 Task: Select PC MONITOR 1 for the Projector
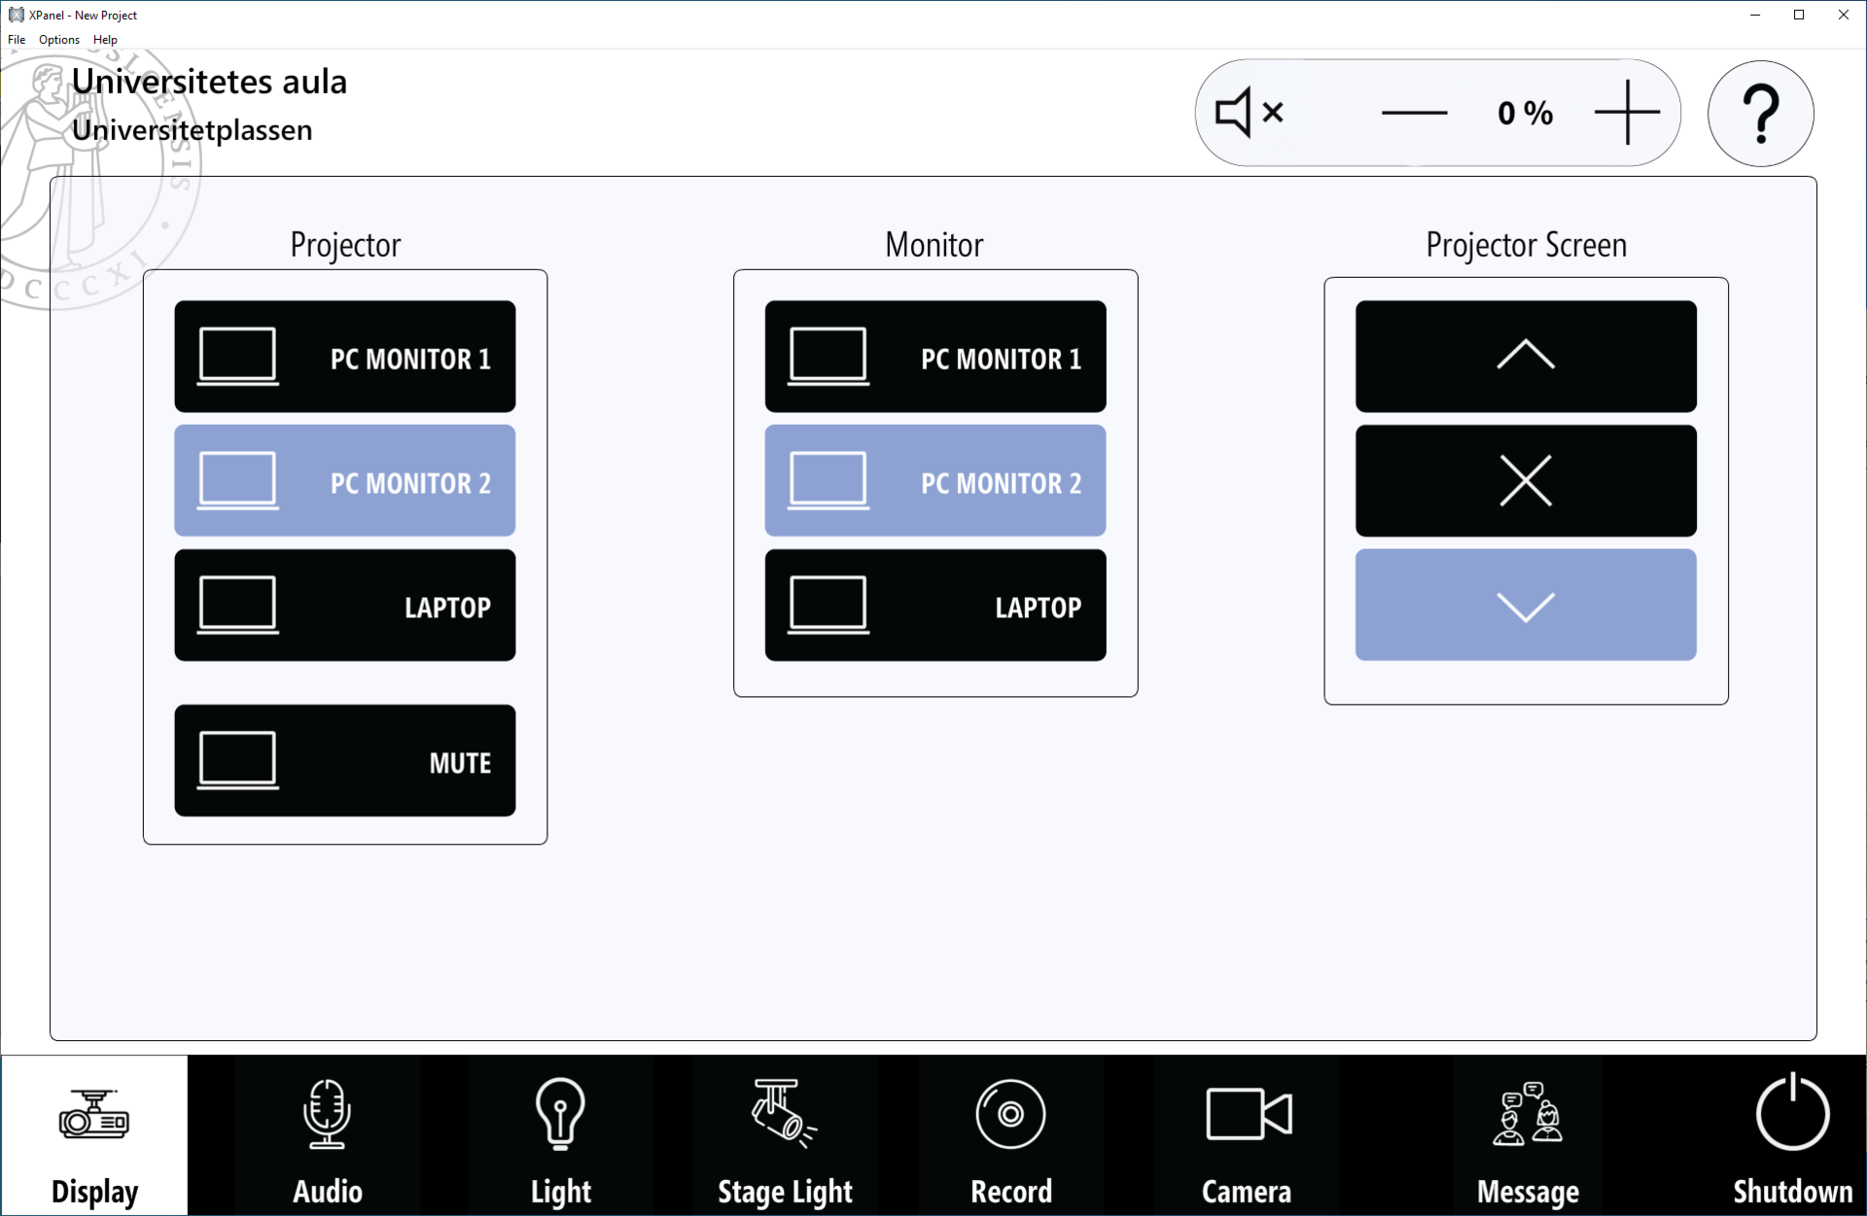(x=345, y=357)
